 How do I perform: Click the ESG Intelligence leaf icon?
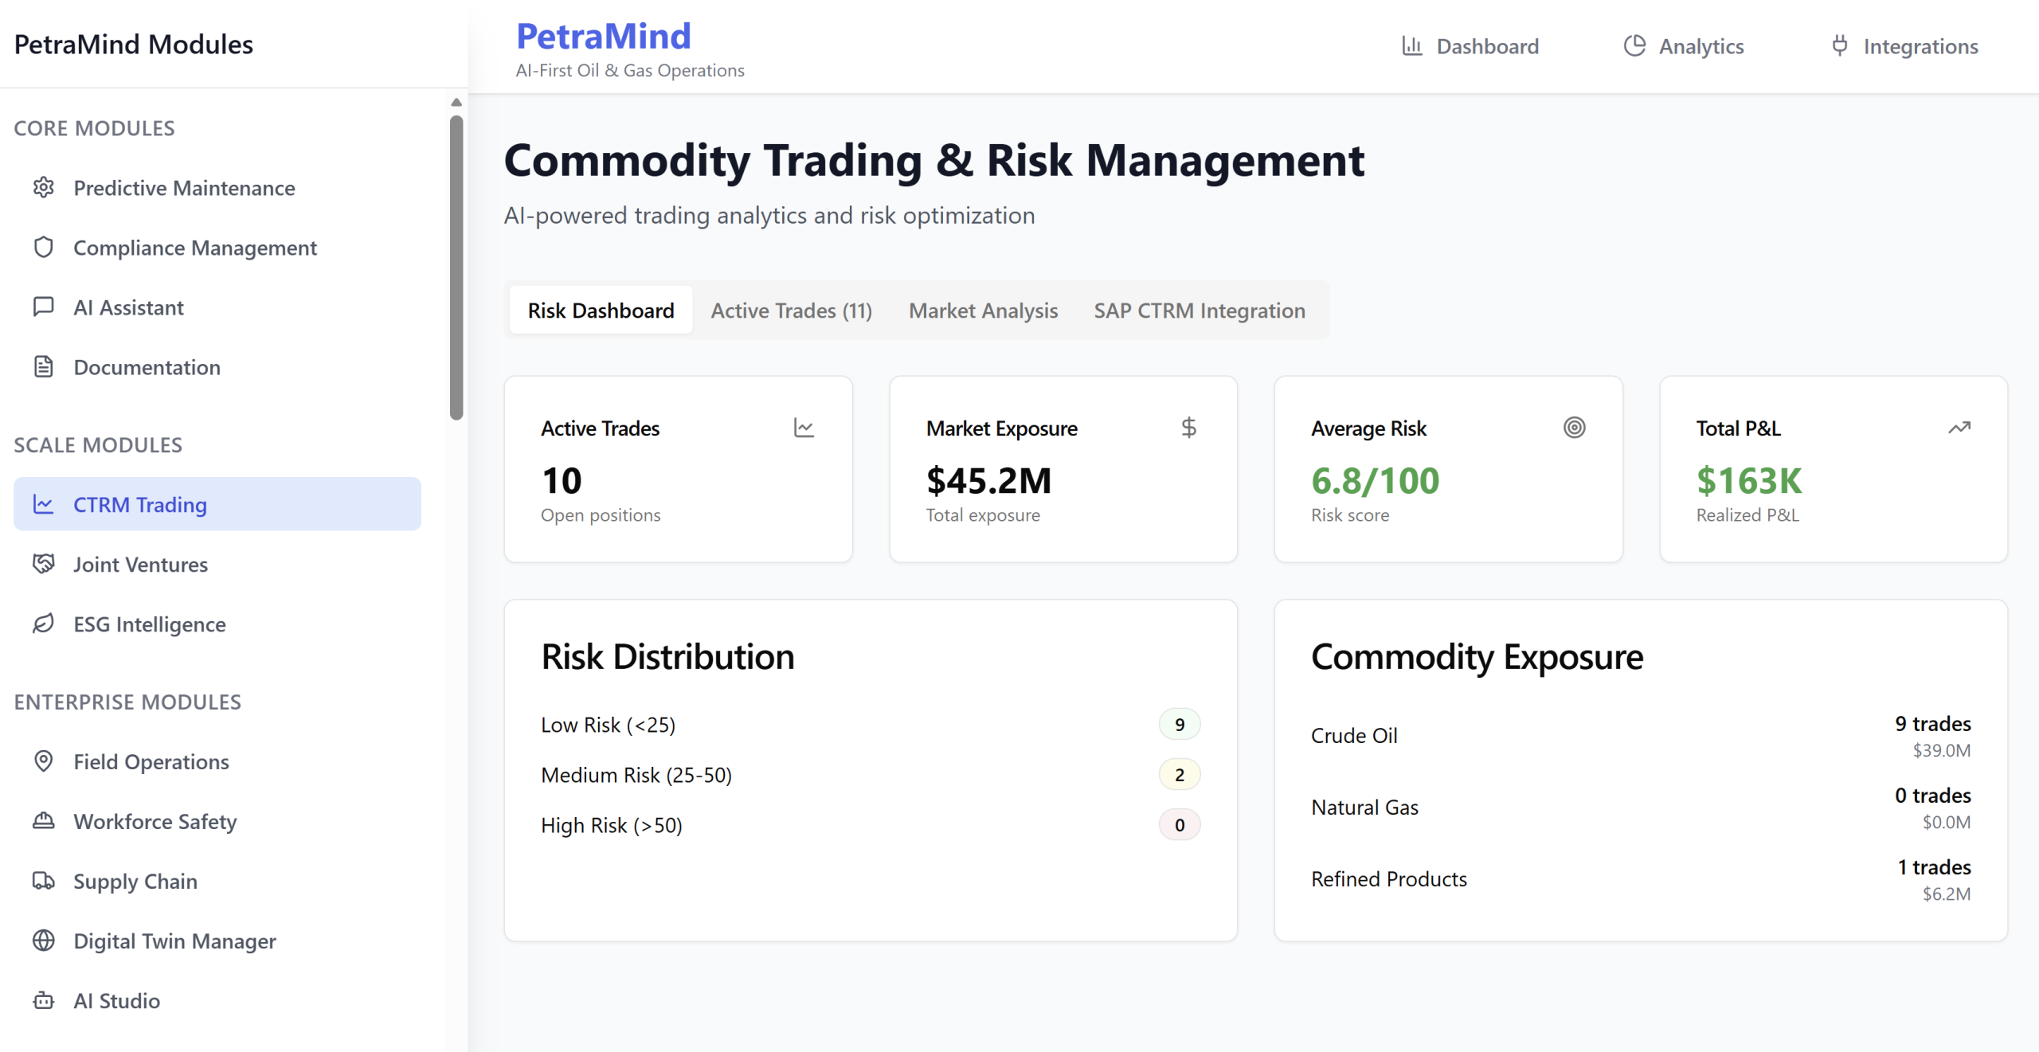pyautogui.click(x=44, y=624)
